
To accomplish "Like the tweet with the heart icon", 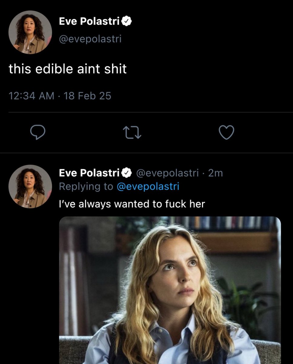I will 226,133.
